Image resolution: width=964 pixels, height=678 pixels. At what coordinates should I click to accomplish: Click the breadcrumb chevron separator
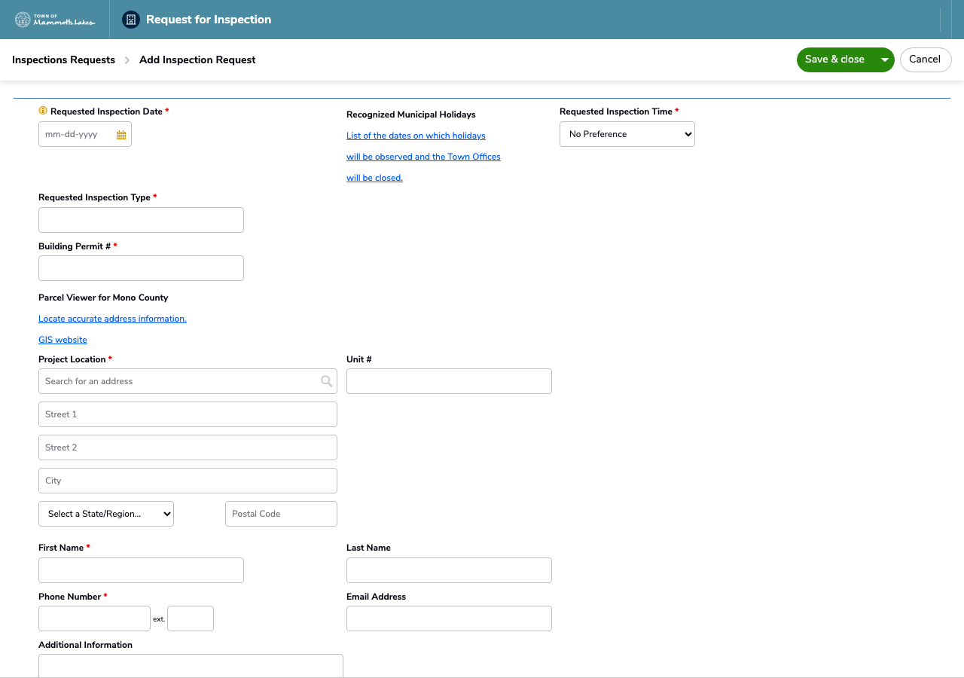pos(127,60)
